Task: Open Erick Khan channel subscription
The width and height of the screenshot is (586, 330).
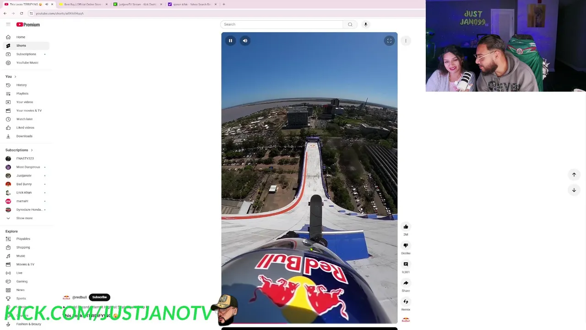Action: (x=25, y=192)
